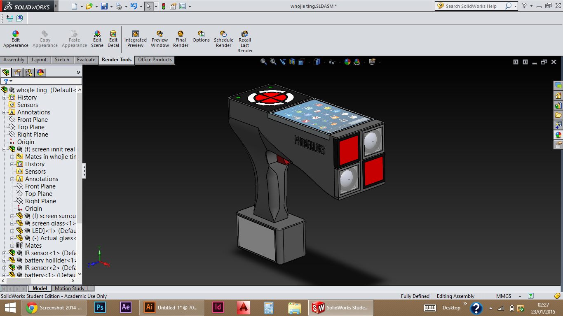This screenshot has height=316, width=563.
Task: Expand the History folder under whojle ting
Action: [x=5, y=98]
